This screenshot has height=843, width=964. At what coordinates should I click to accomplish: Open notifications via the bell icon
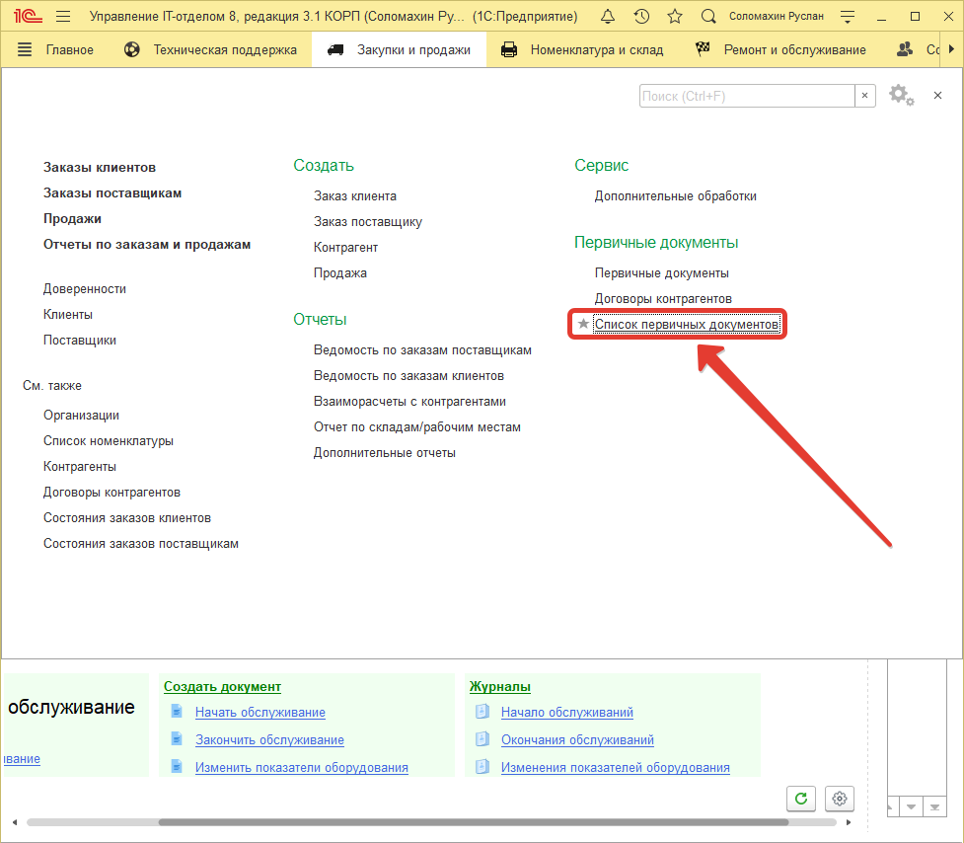[x=607, y=16]
